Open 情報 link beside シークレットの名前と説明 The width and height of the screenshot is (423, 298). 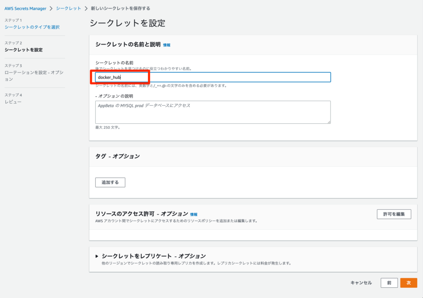[x=167, y=45]
